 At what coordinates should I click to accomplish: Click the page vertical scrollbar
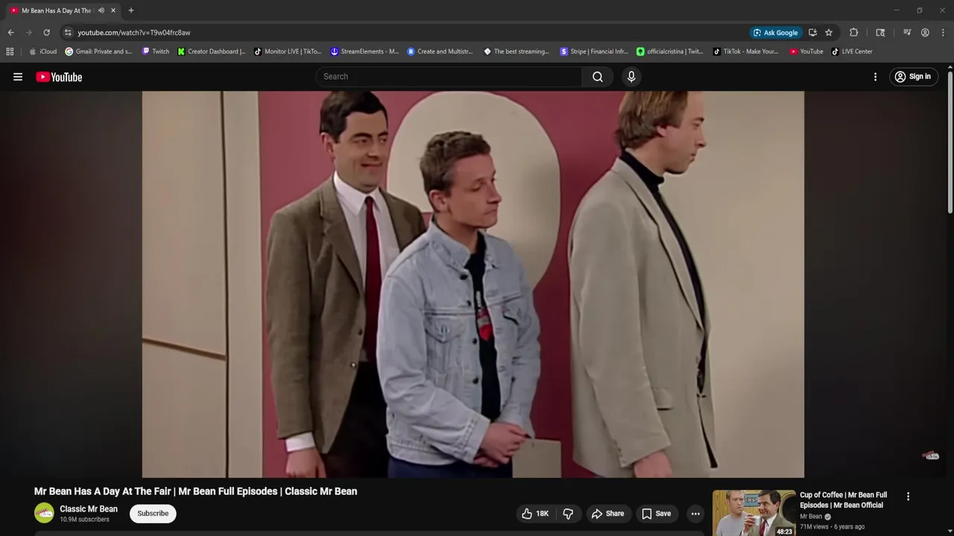point(950,141)
